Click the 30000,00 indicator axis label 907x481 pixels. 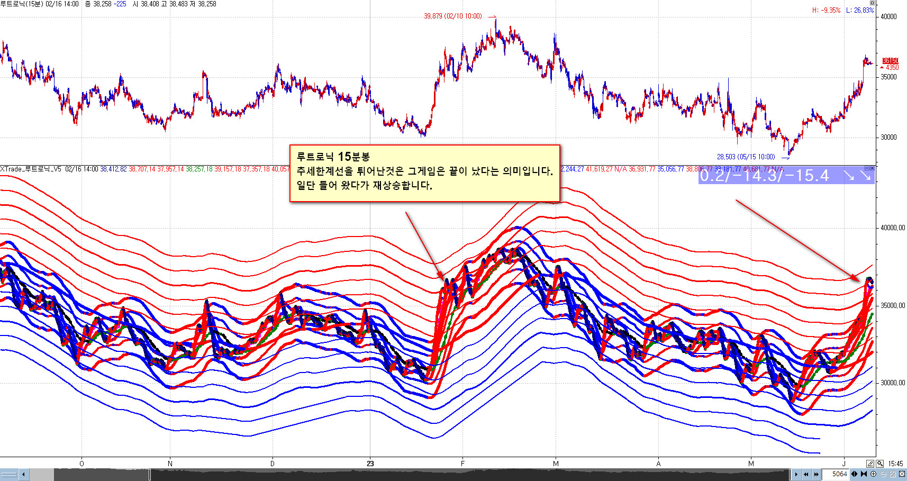click(893, 383)
